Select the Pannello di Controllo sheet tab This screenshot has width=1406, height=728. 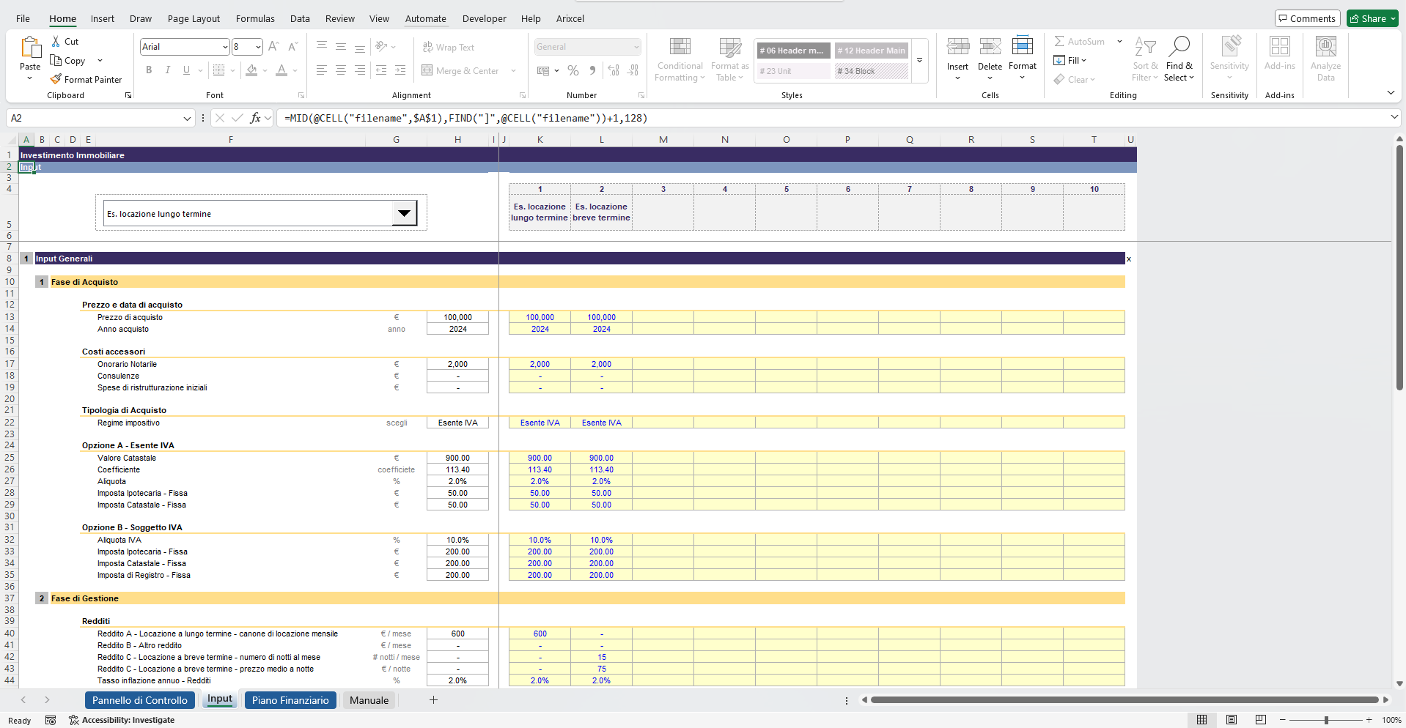[x=140, y=700]
